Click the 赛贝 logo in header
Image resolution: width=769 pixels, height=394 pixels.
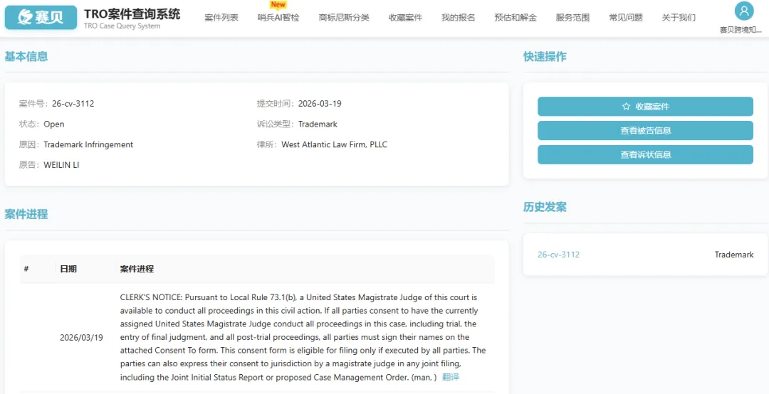[x=41, y=18]
